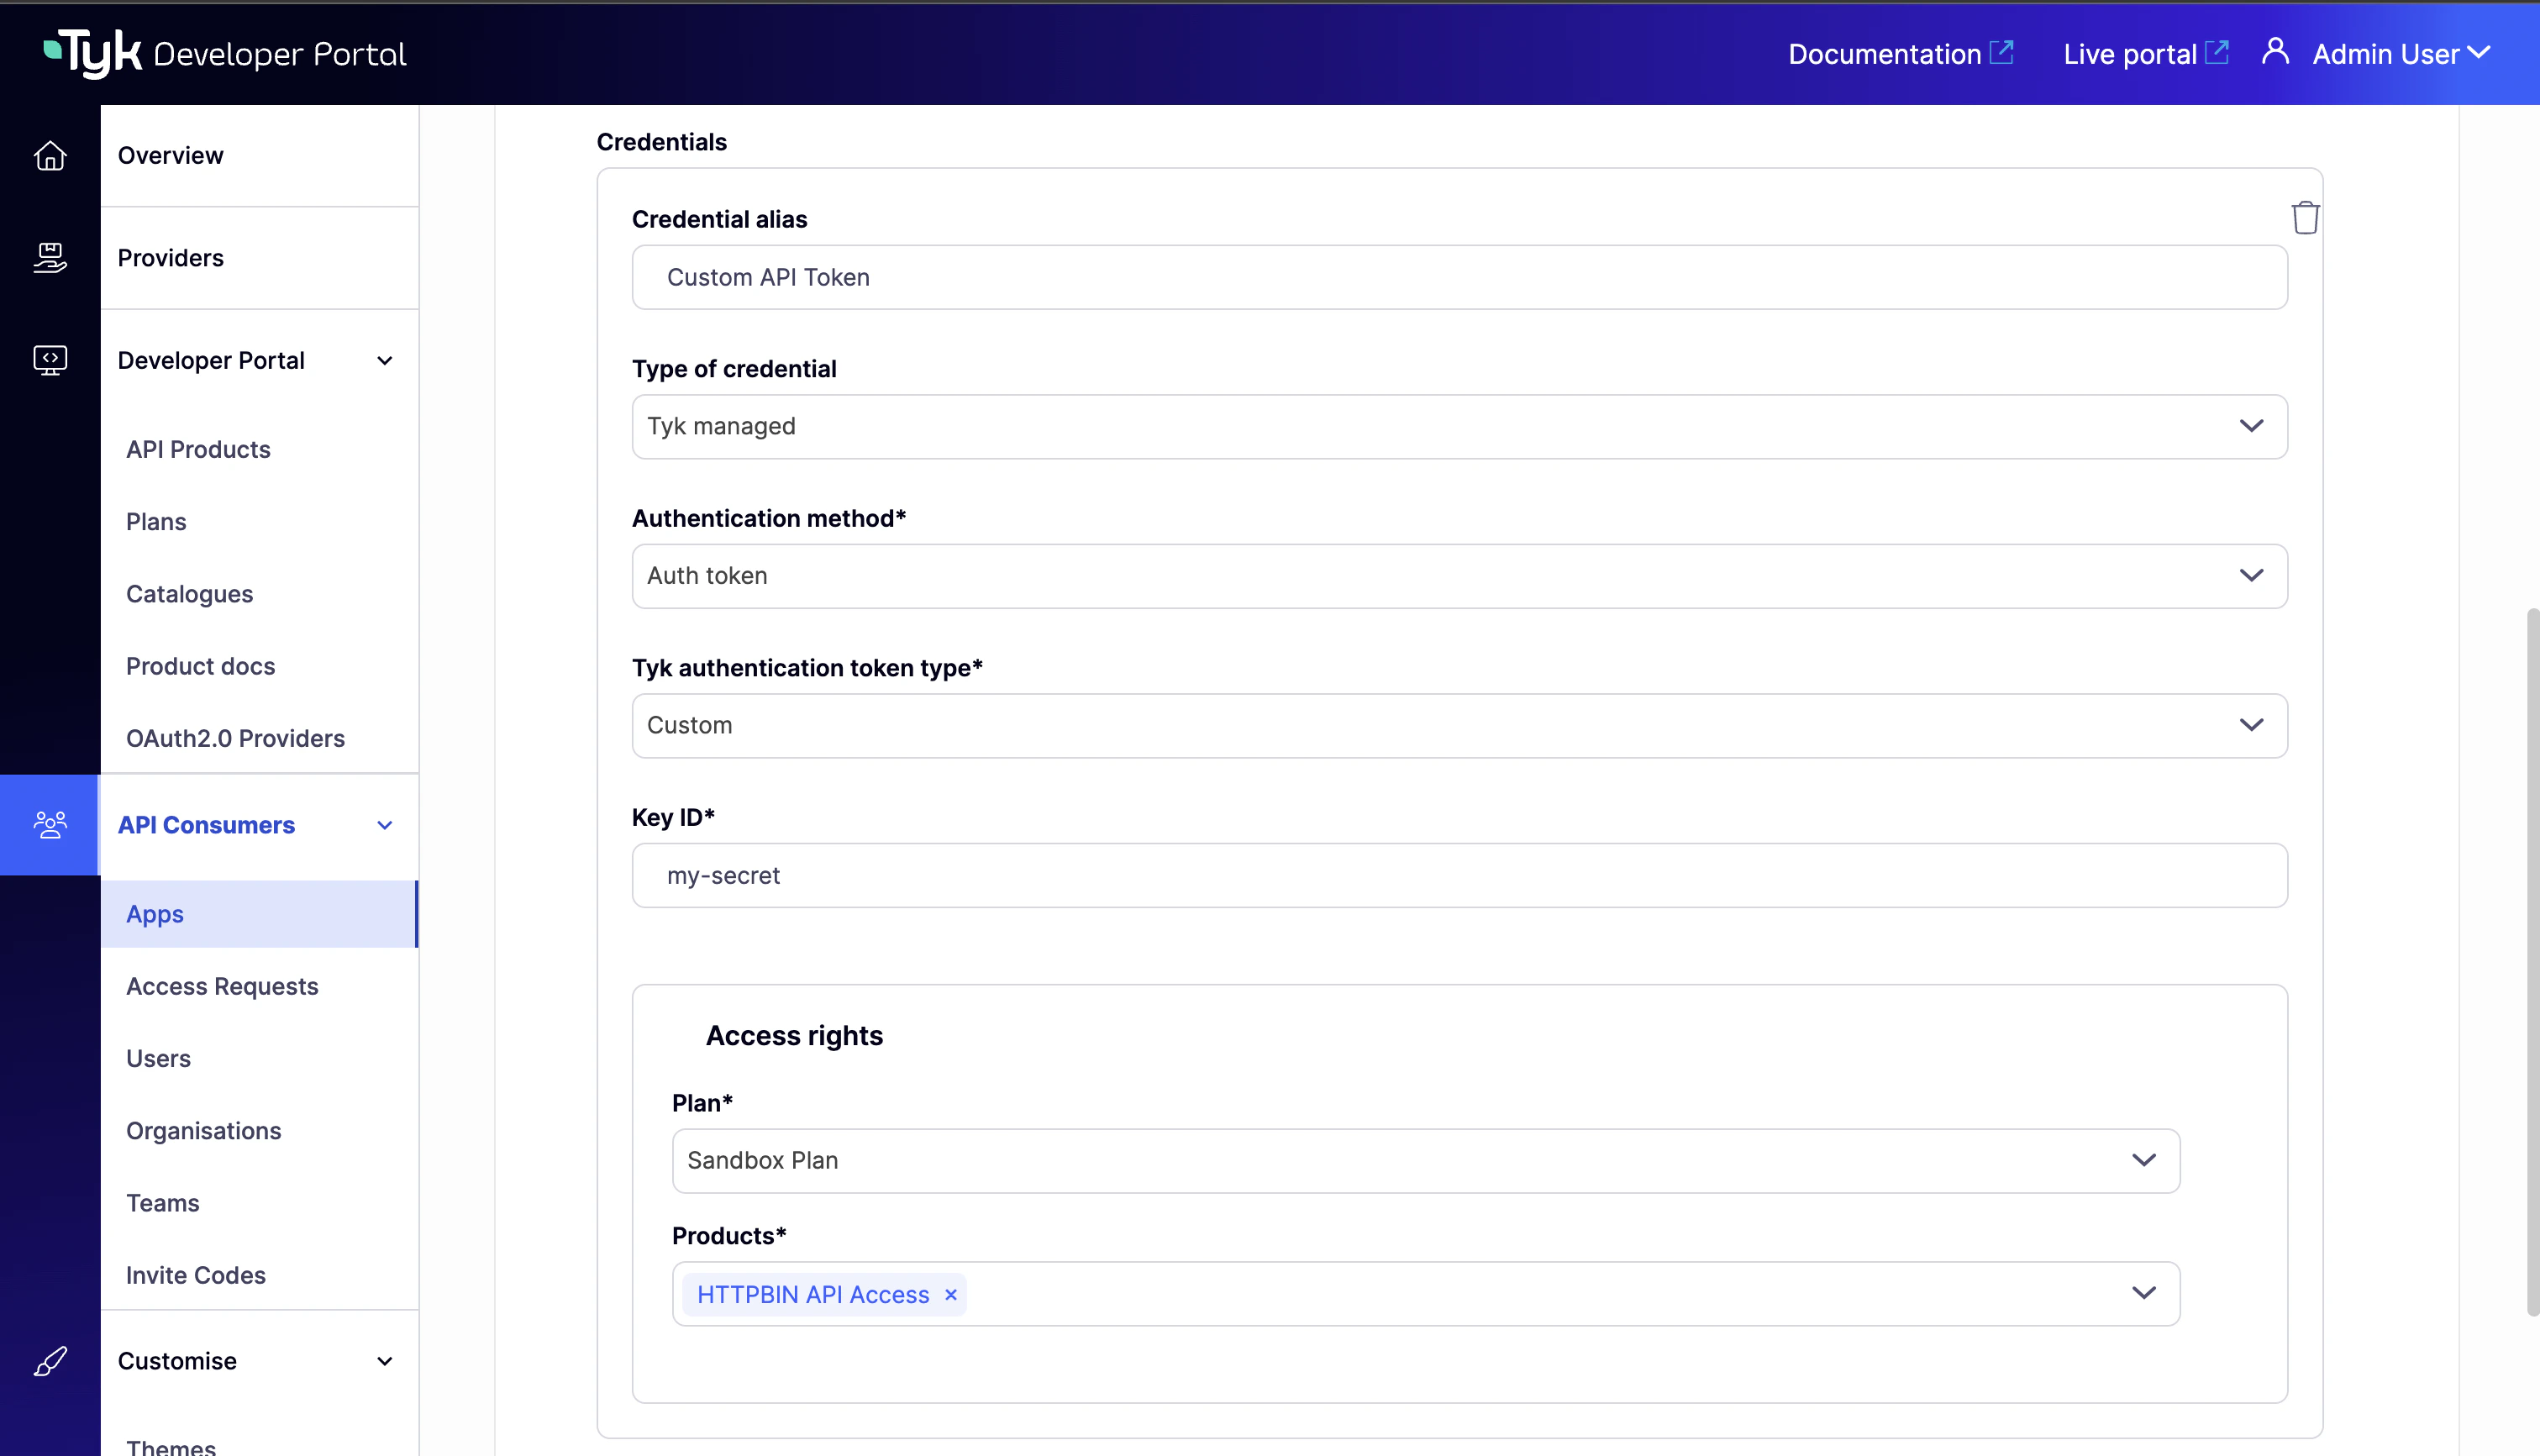Open the Developer Portal sidebar icon
Screen dimensions: 2540x1456
click(50, 359)
